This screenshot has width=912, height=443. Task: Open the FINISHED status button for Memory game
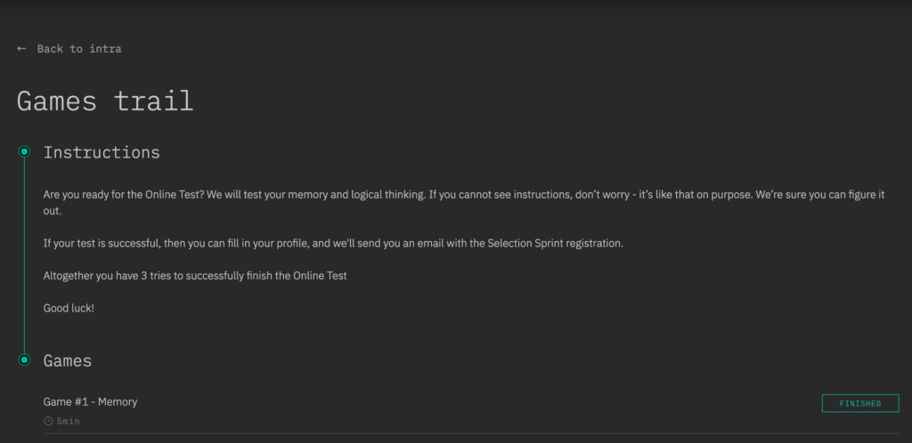point(860,404)
